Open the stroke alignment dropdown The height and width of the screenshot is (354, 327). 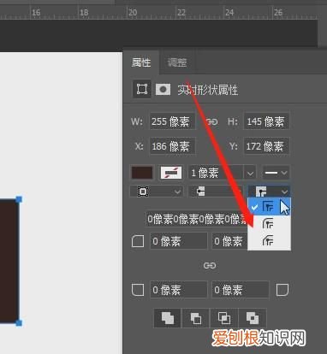[x=156, y=192]
